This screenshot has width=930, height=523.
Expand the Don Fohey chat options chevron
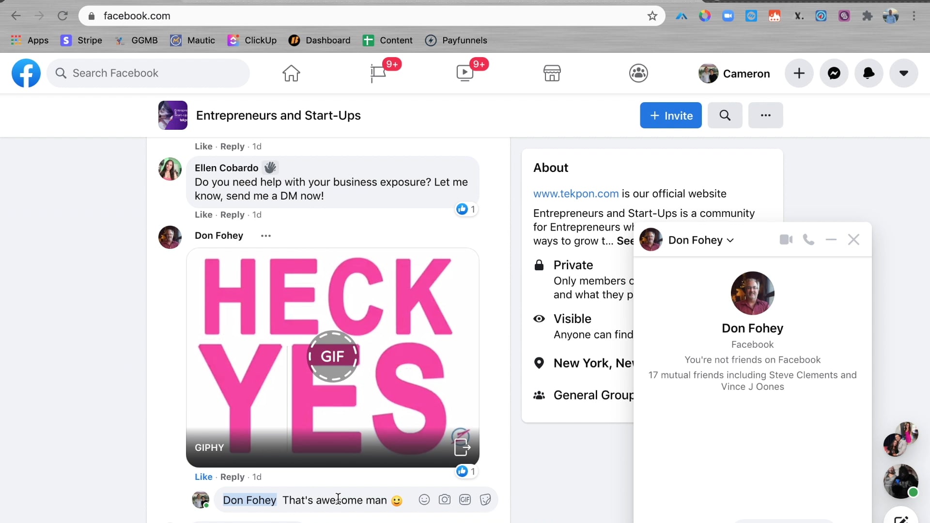pyautogui.click(x=730, y=240)
